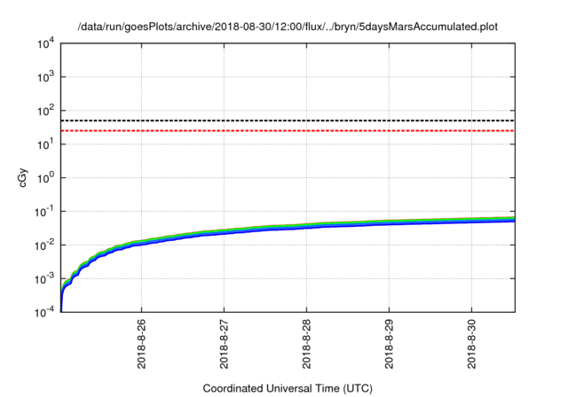The image size is (568, 397).
Task: Click the 2018-8-30 date tick label
Action: (471, 344)
